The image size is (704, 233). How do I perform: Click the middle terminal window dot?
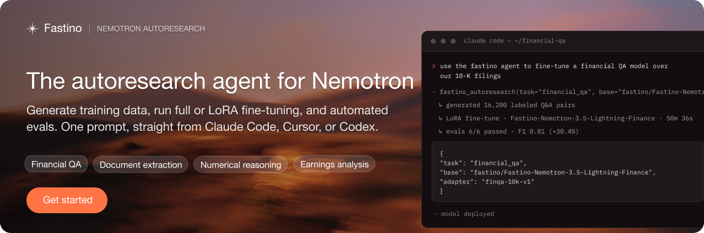443,41
